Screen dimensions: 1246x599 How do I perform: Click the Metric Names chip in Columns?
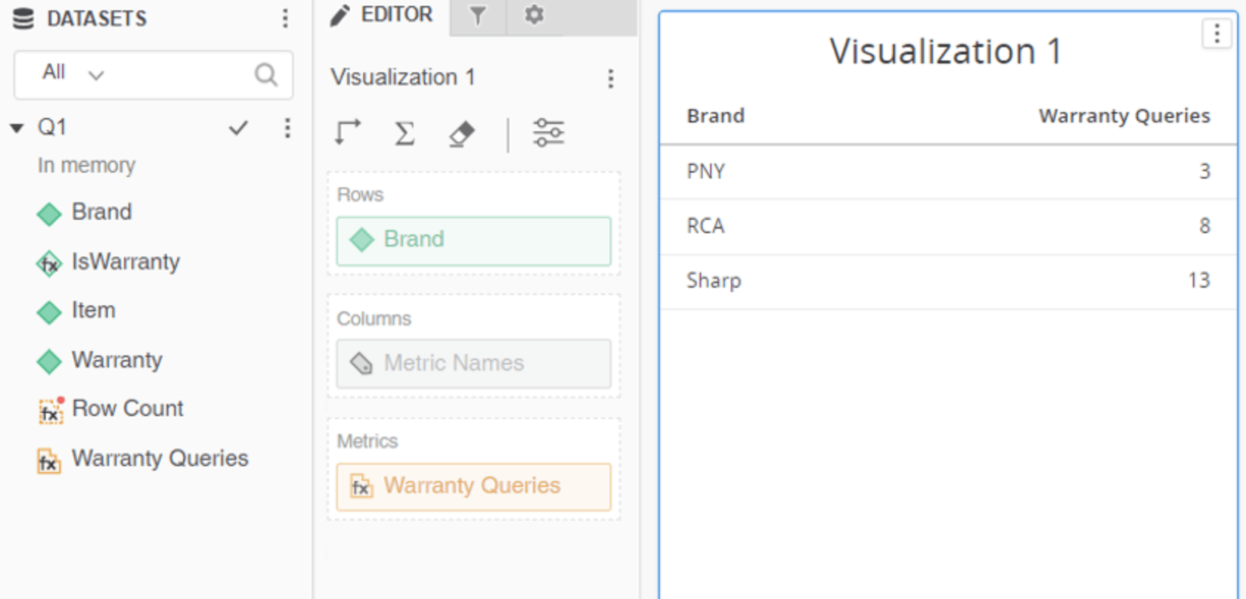(x=473, y=363)
